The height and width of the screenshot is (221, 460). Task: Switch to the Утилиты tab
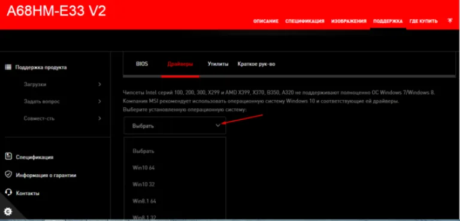[218, 63]
